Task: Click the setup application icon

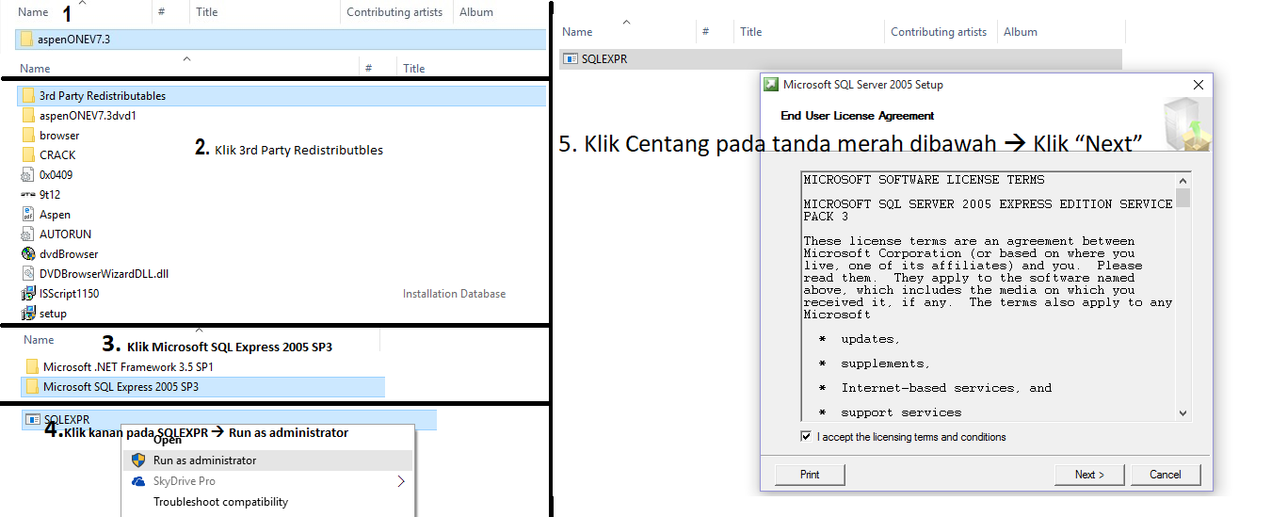Action: (28, 314)
